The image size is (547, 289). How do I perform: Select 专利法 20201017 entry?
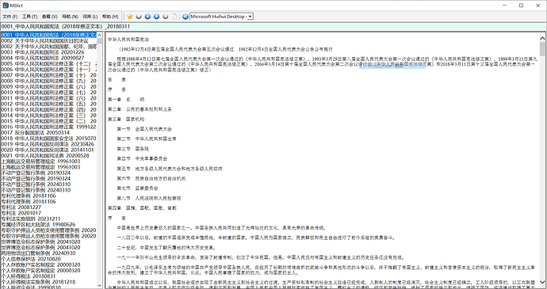(x=48, y=213)
